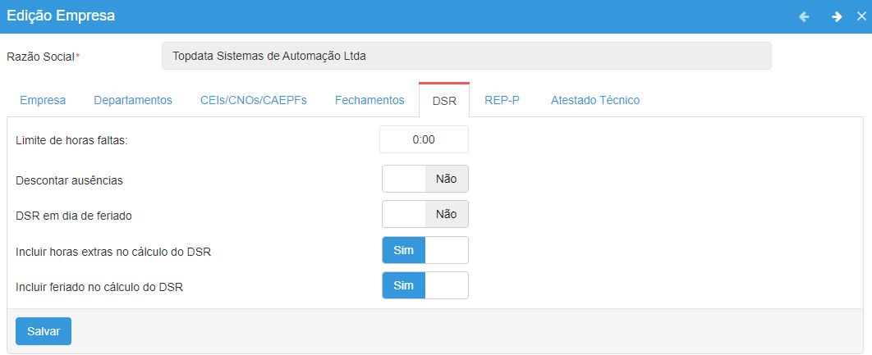Click the active DSR tab
The image size is (872, 355).
tap(444, 101)
